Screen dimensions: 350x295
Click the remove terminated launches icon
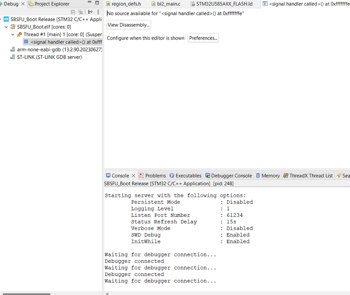coord(80,12)
